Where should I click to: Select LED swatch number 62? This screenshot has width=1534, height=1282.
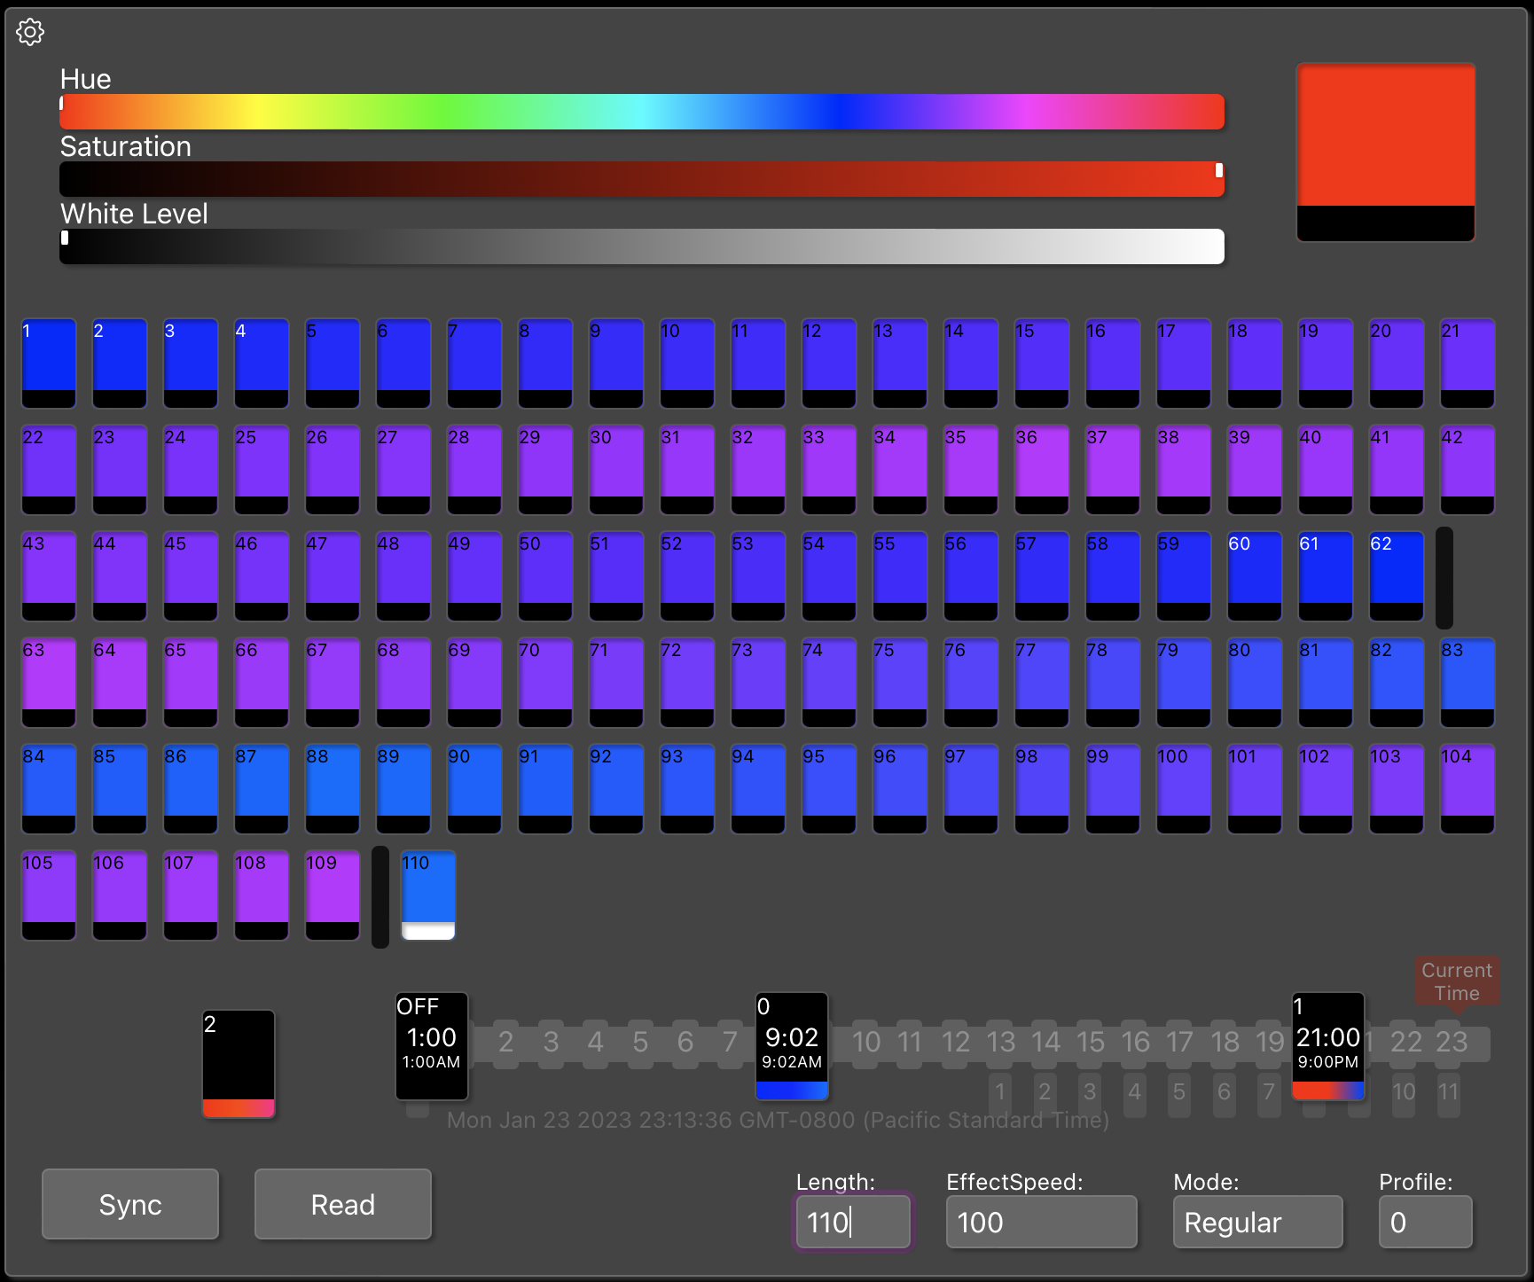[1397, 575]
